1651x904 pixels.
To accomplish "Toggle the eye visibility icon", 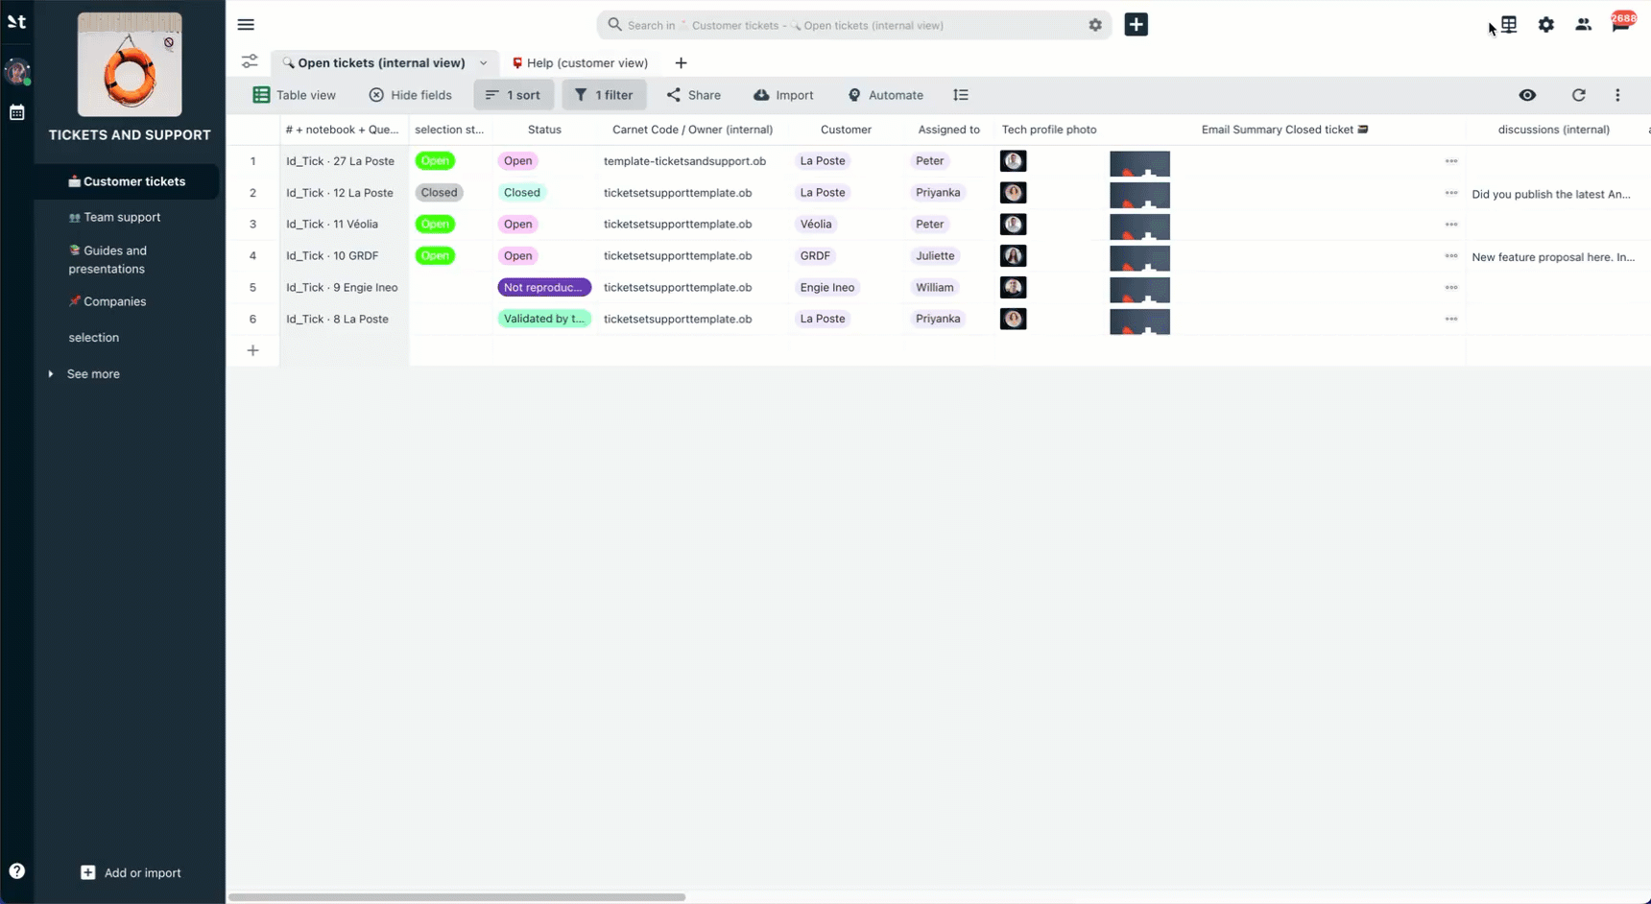I will click(x=1527, y=95).
